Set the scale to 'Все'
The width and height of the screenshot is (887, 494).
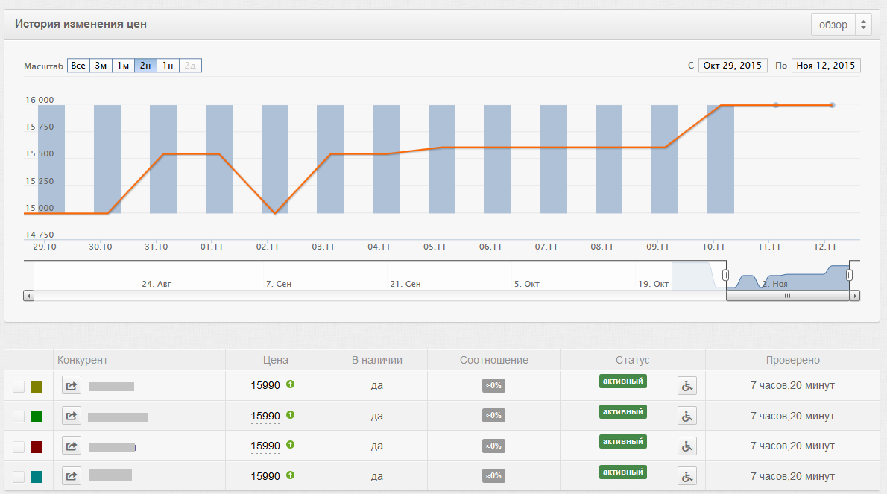coord(78,66)
